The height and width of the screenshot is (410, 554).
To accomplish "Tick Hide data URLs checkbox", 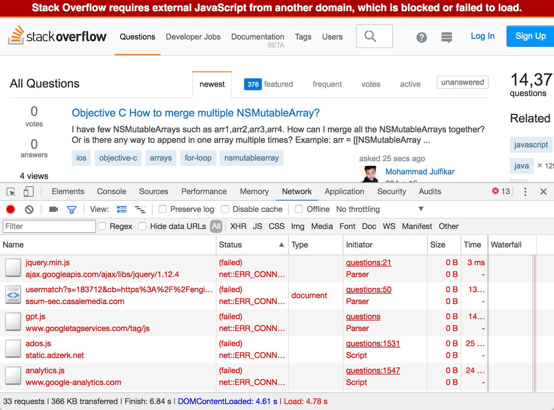I will pos(143,226).
